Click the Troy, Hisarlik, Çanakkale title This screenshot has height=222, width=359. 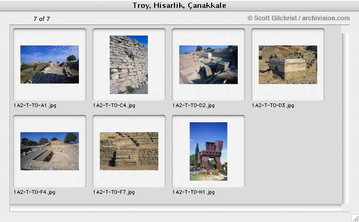tap(179, 5)
